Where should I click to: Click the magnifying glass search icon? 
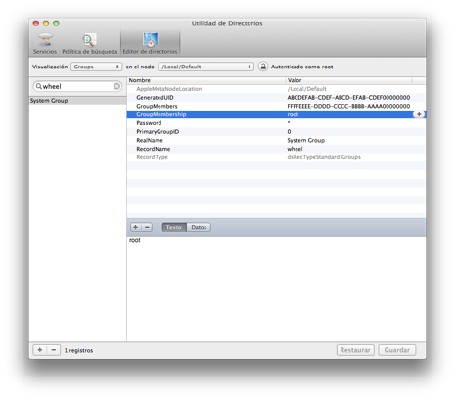pos(38,86)
